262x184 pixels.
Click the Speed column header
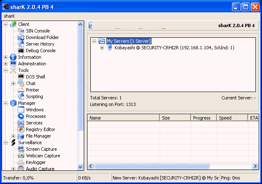[x=232, y=118]
